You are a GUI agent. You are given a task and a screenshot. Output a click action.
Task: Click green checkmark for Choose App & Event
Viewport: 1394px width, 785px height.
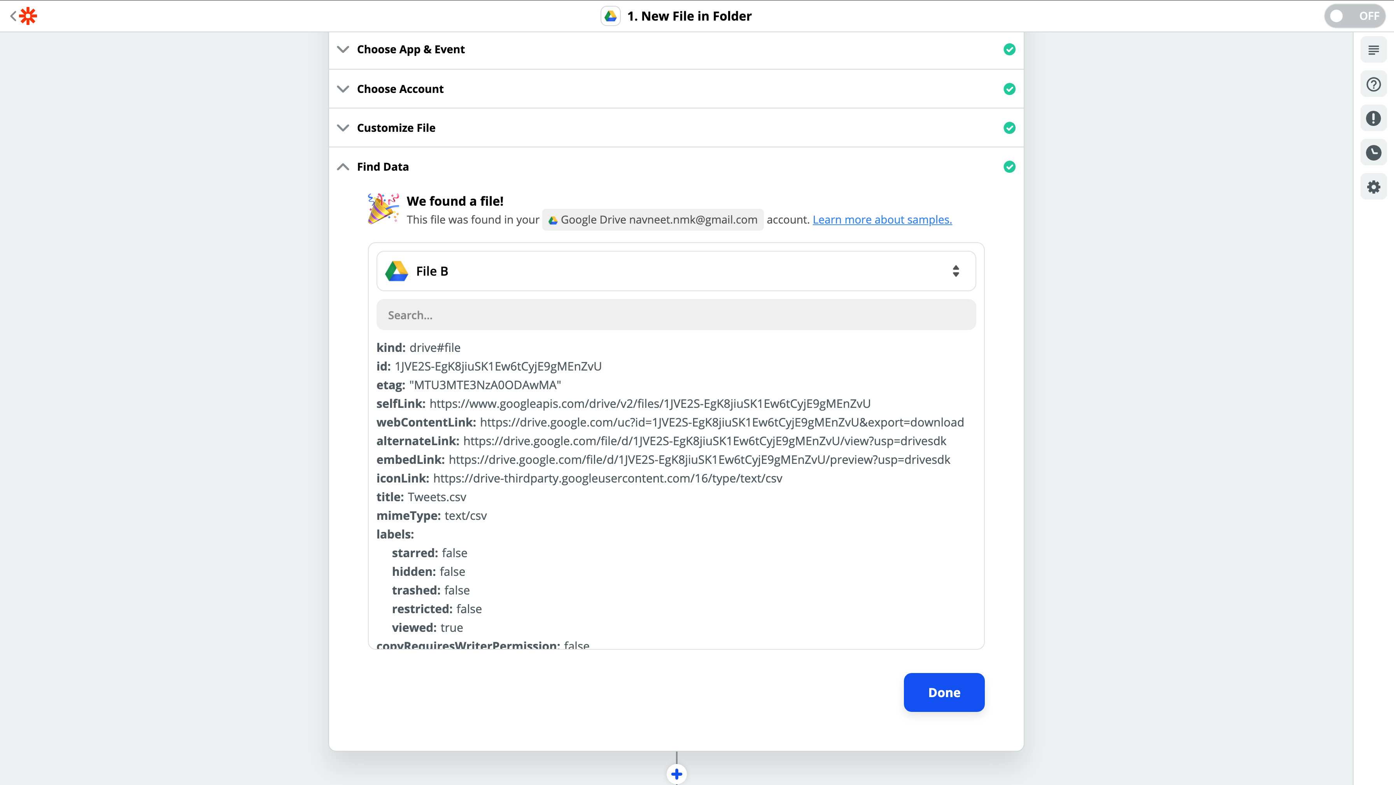[1009, 49]
